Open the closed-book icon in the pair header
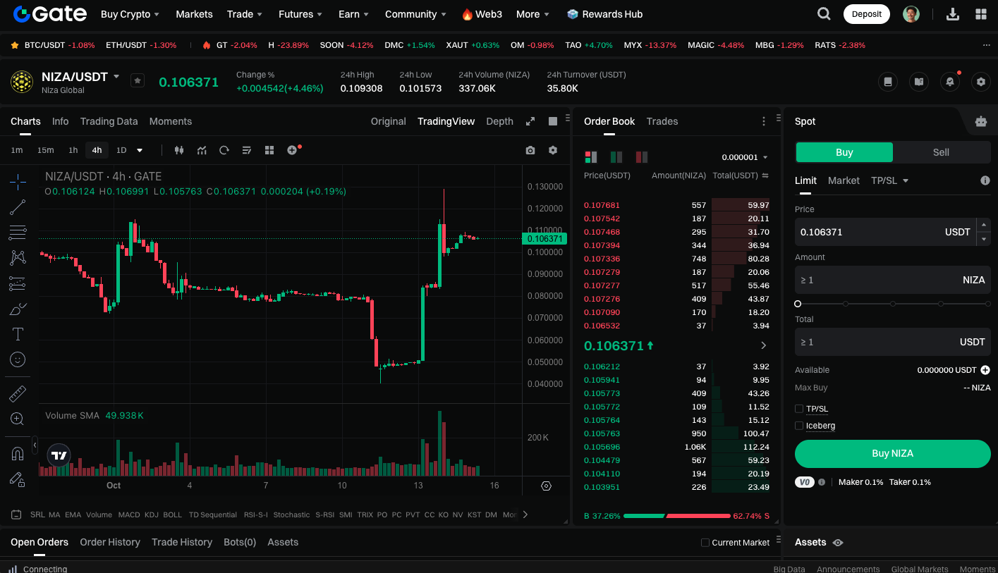Screen dimensions: 998x573 (888, 82)
